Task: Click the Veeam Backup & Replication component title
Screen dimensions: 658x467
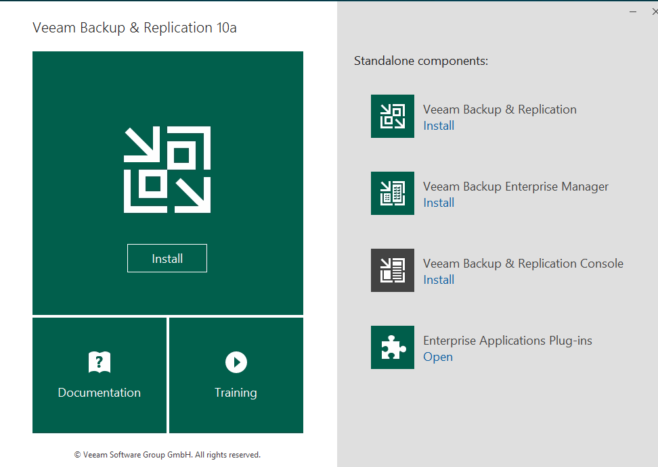Action: (500, 109)
